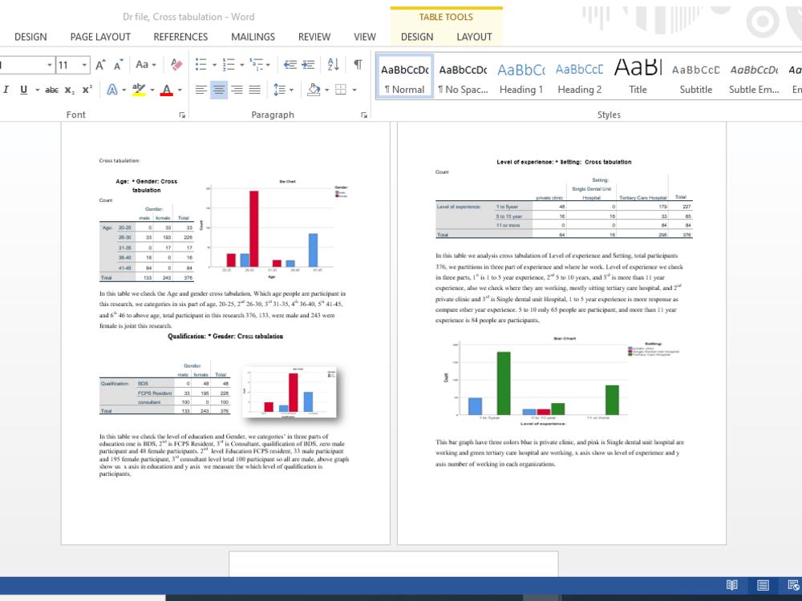Toggle subscript formatting

click(70, 90)
